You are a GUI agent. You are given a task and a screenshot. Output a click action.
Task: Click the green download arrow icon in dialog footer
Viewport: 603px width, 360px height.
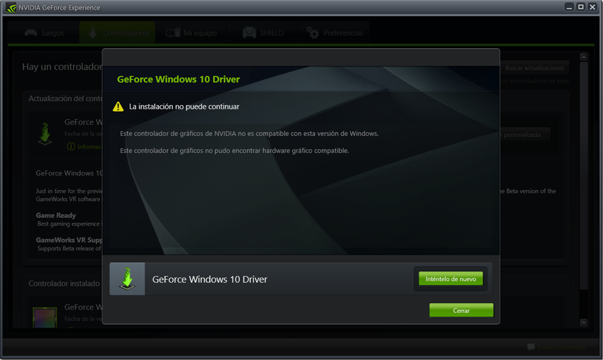pos(127,279)
